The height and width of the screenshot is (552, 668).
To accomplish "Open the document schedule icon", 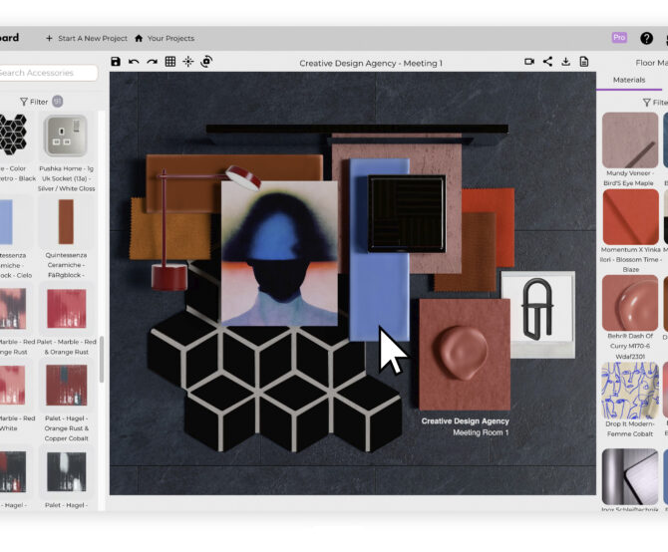I will point(584,62).
